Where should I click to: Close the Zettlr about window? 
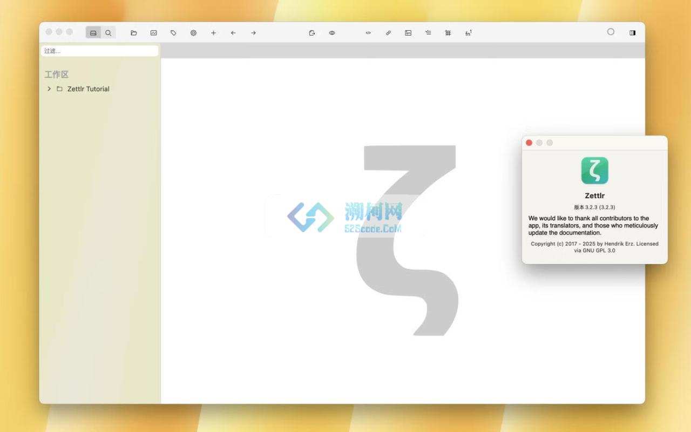coord(529,143)
